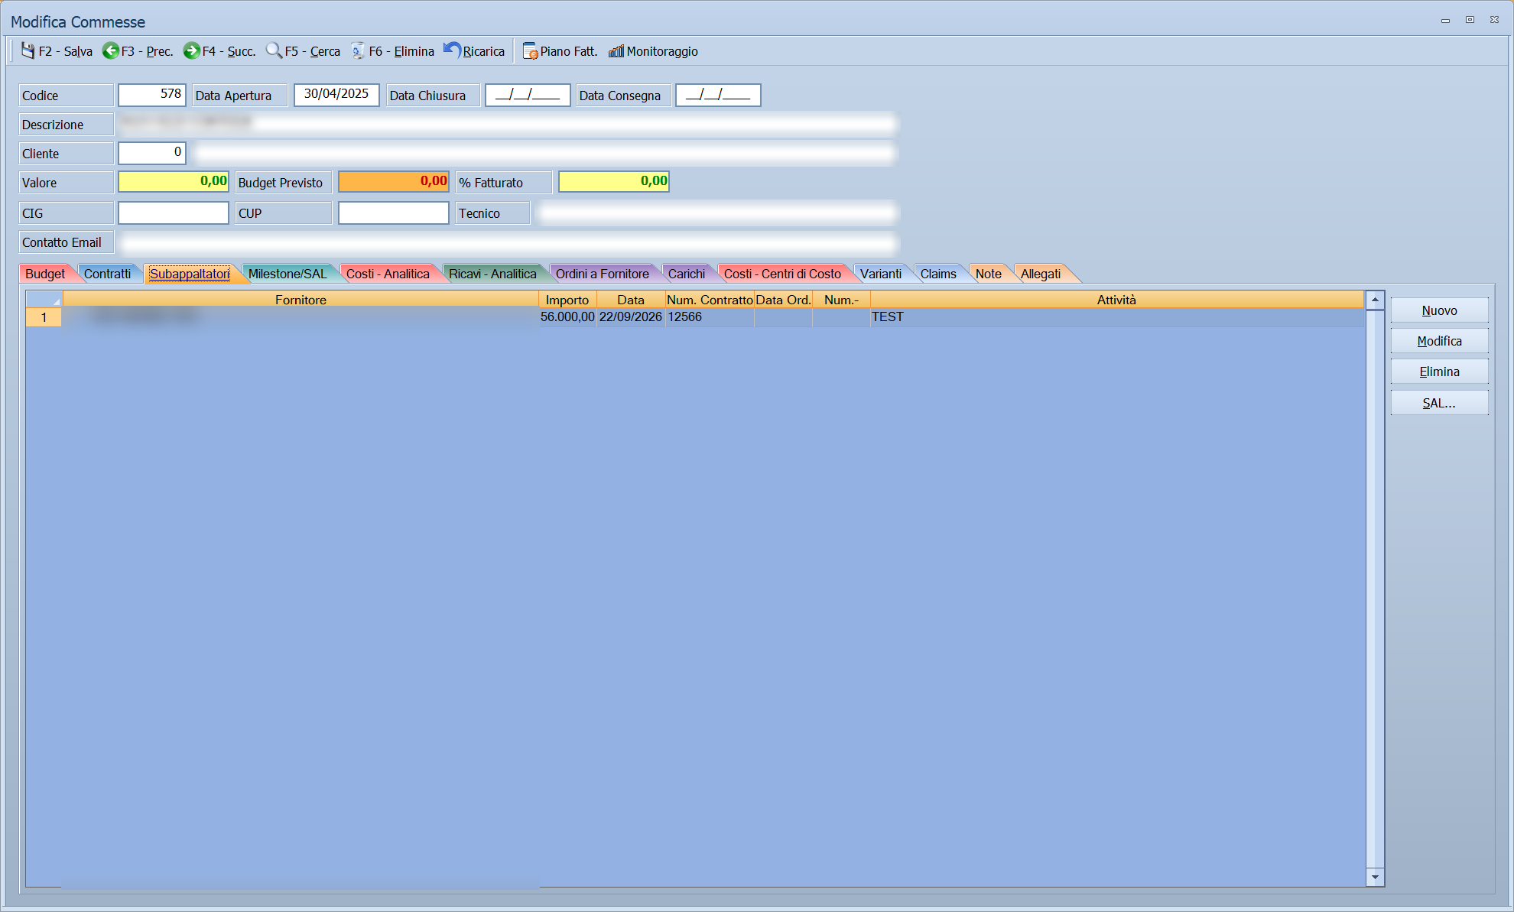
Task: Click the TEST activity cell
Action: tap(1117, 317)
